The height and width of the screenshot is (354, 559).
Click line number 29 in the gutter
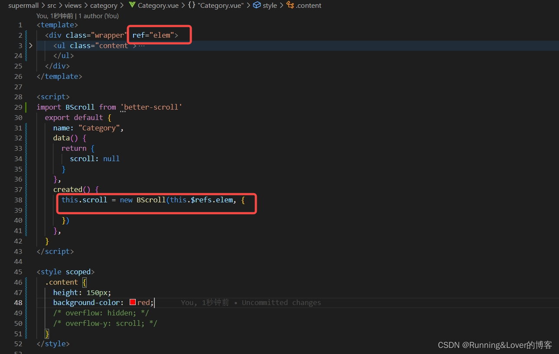18,107
